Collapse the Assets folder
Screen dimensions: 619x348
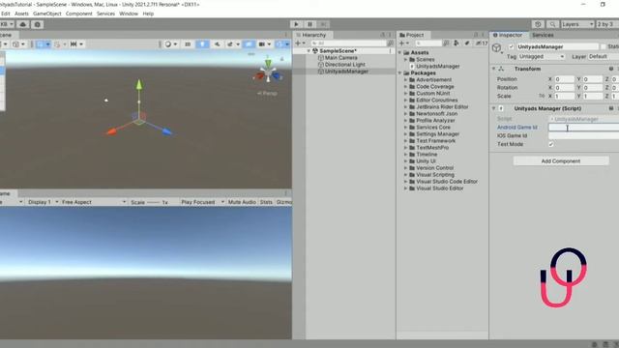point(399,52)
